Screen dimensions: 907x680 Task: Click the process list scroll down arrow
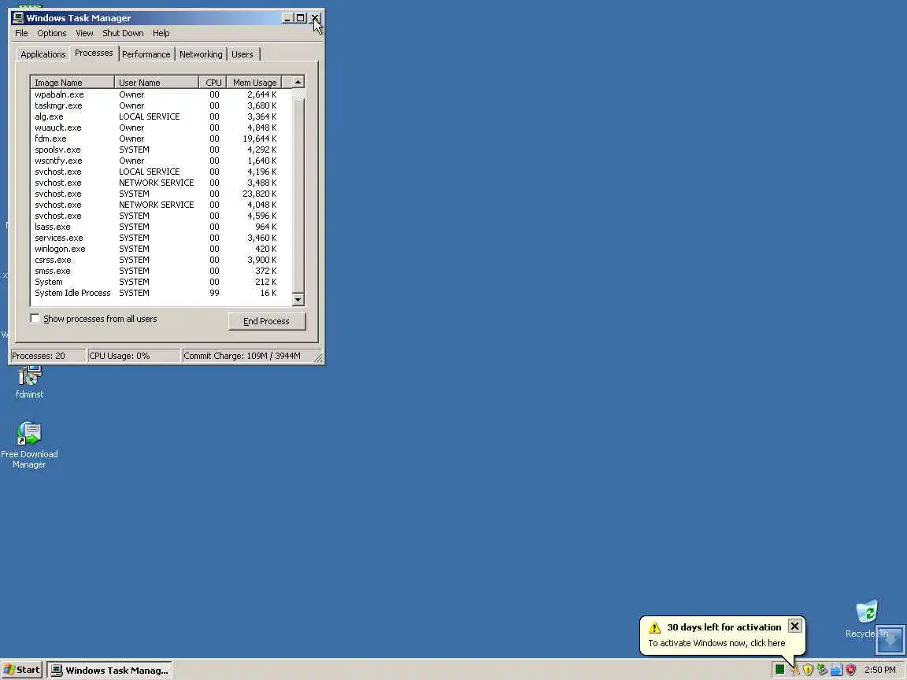[298, 300]
